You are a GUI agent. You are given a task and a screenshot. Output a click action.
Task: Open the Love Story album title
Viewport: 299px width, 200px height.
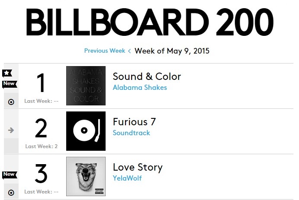(x=138, y=168)
